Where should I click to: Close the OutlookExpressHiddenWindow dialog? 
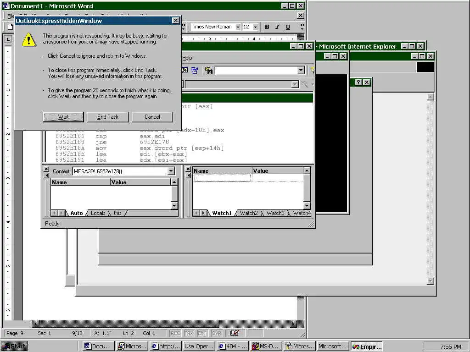(x=176, y=20)
